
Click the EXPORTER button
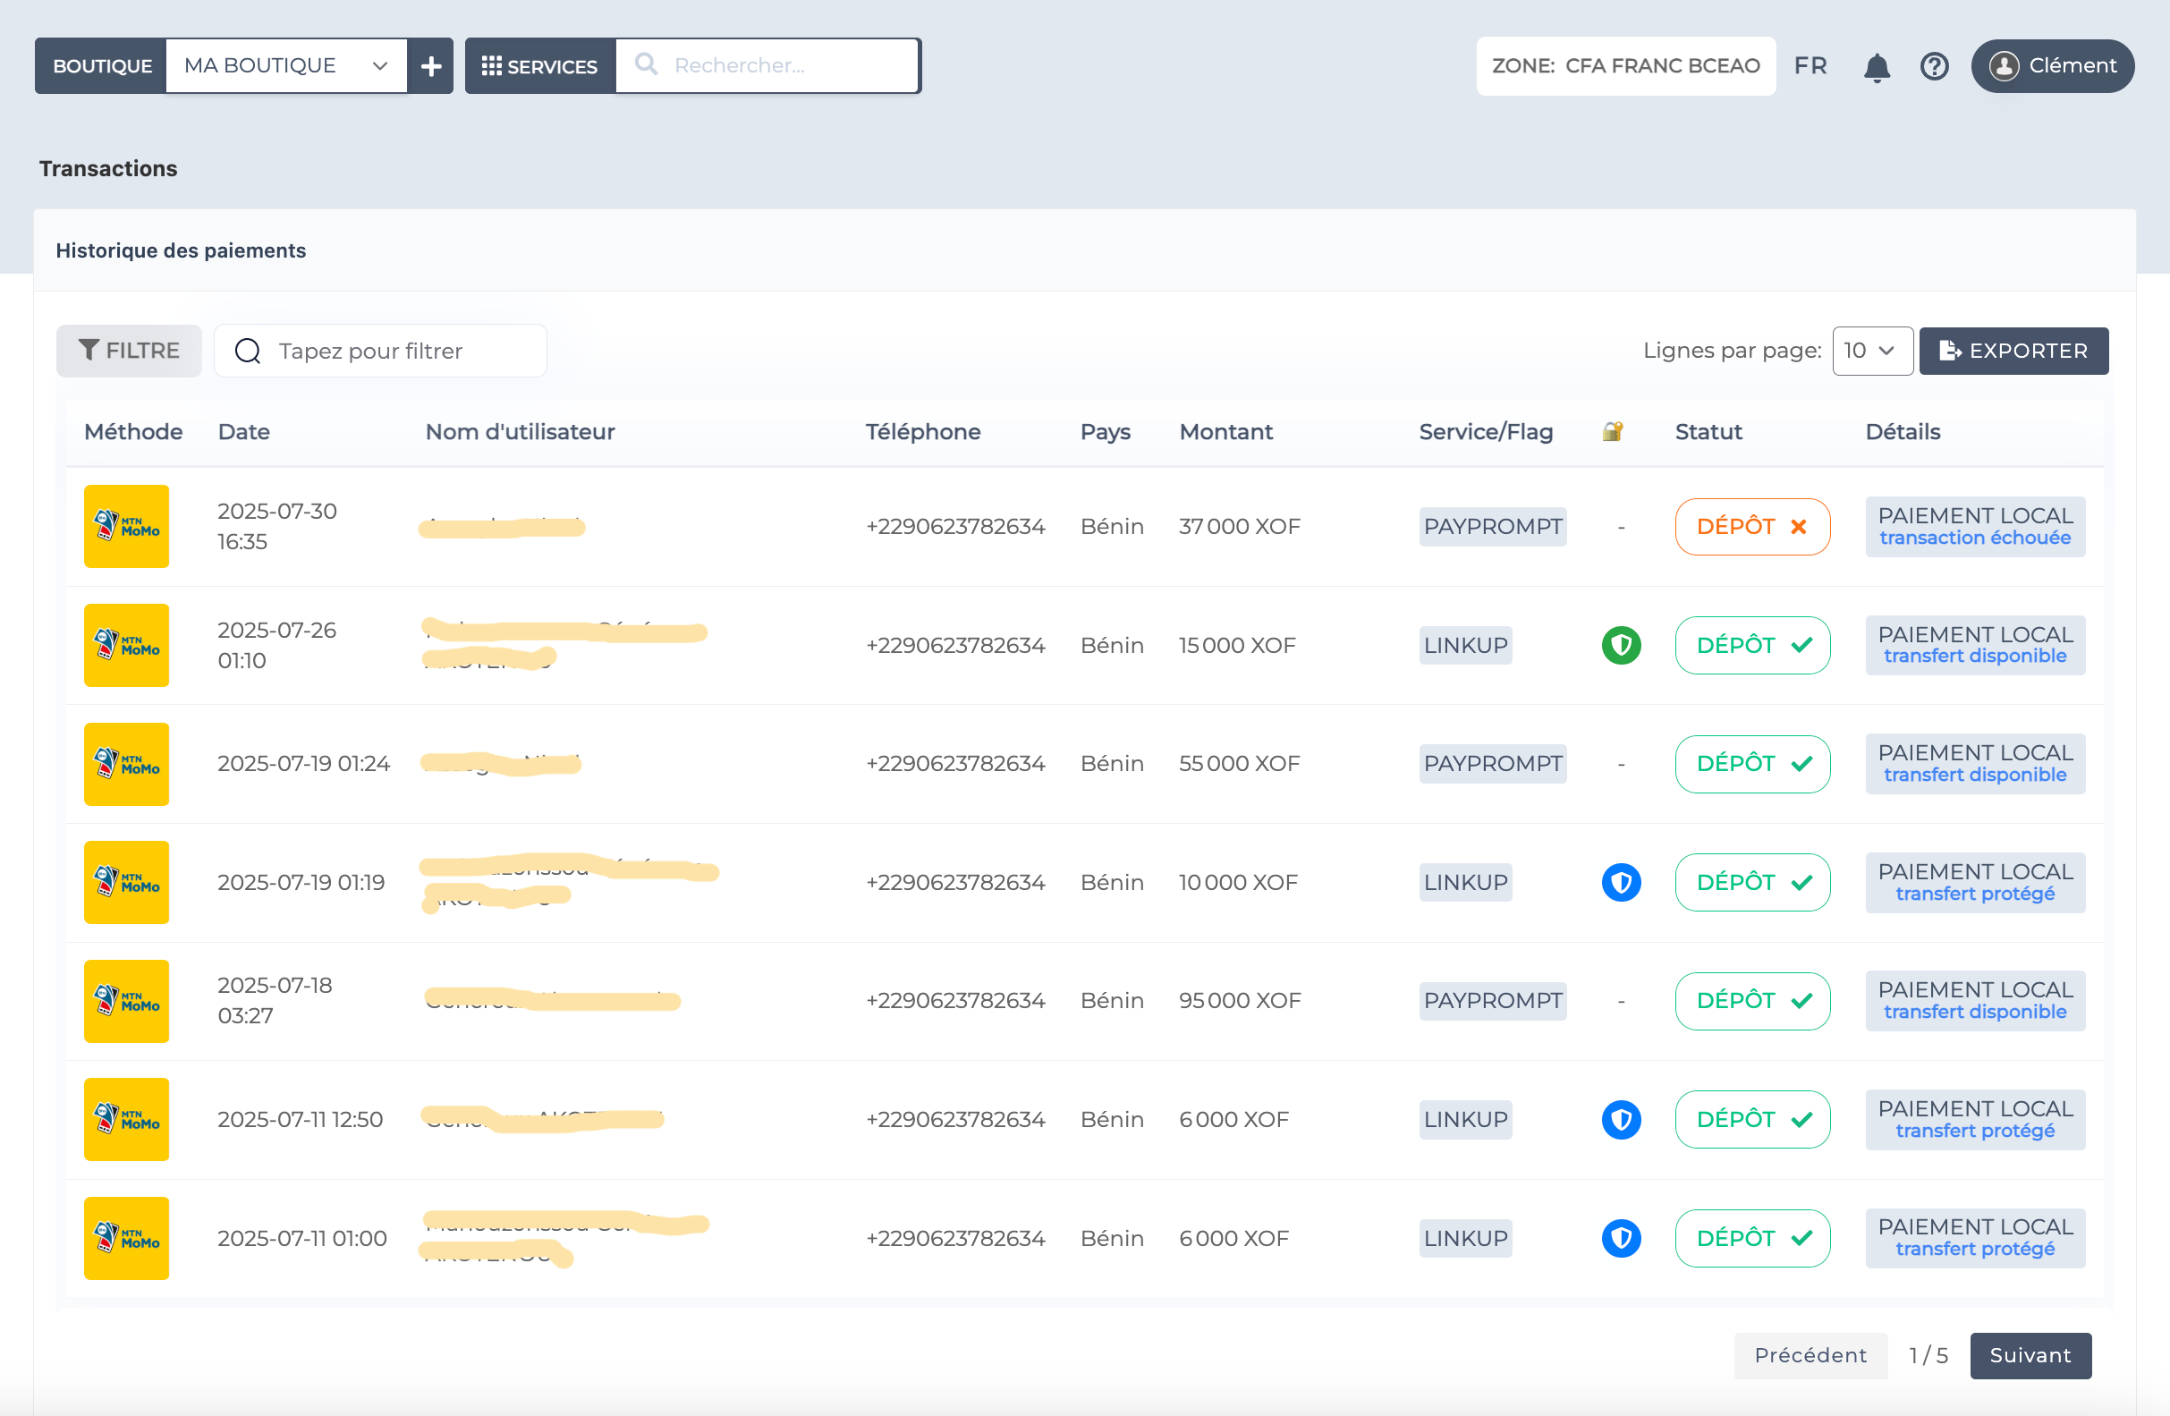tap(2013, 350)
